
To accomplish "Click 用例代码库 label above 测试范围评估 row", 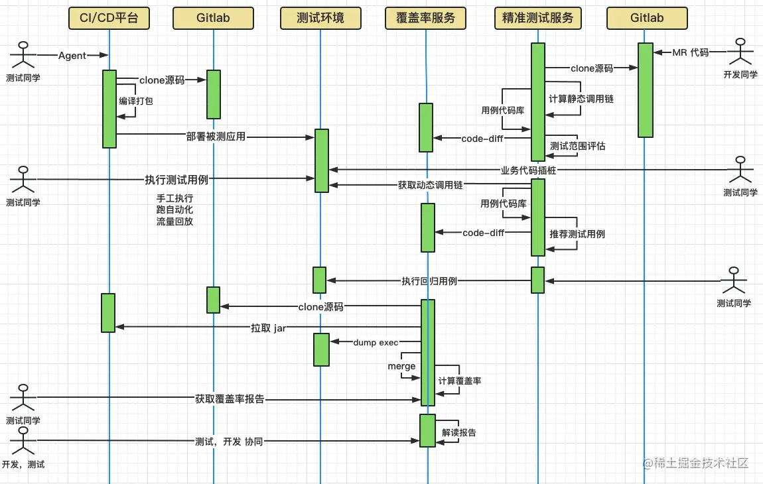I will [x=503, y=111].
